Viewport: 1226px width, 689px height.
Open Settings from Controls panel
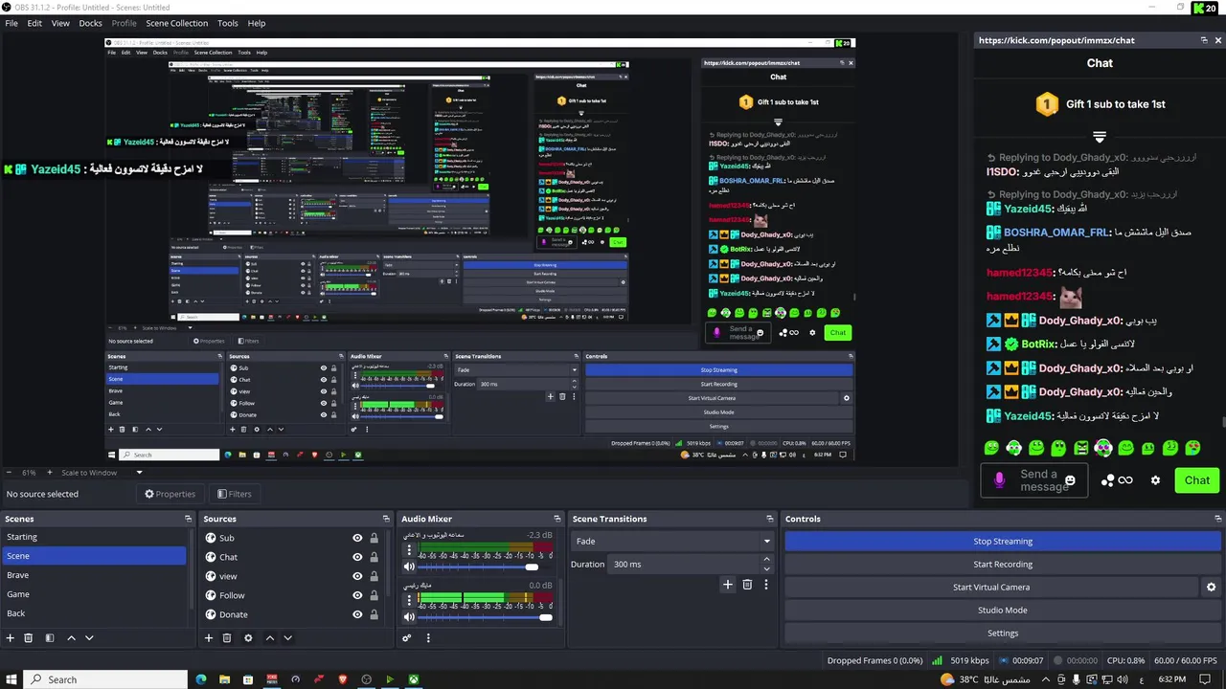pos(1003,633)
